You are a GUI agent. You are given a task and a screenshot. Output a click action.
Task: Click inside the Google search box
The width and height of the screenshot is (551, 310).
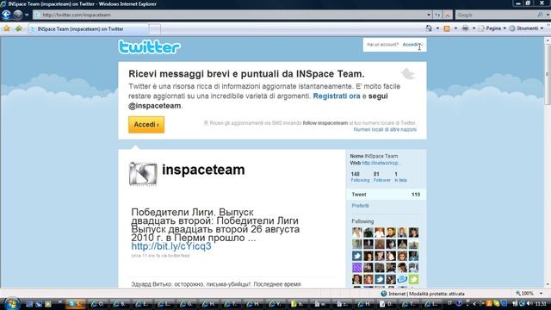coord(496,15)
